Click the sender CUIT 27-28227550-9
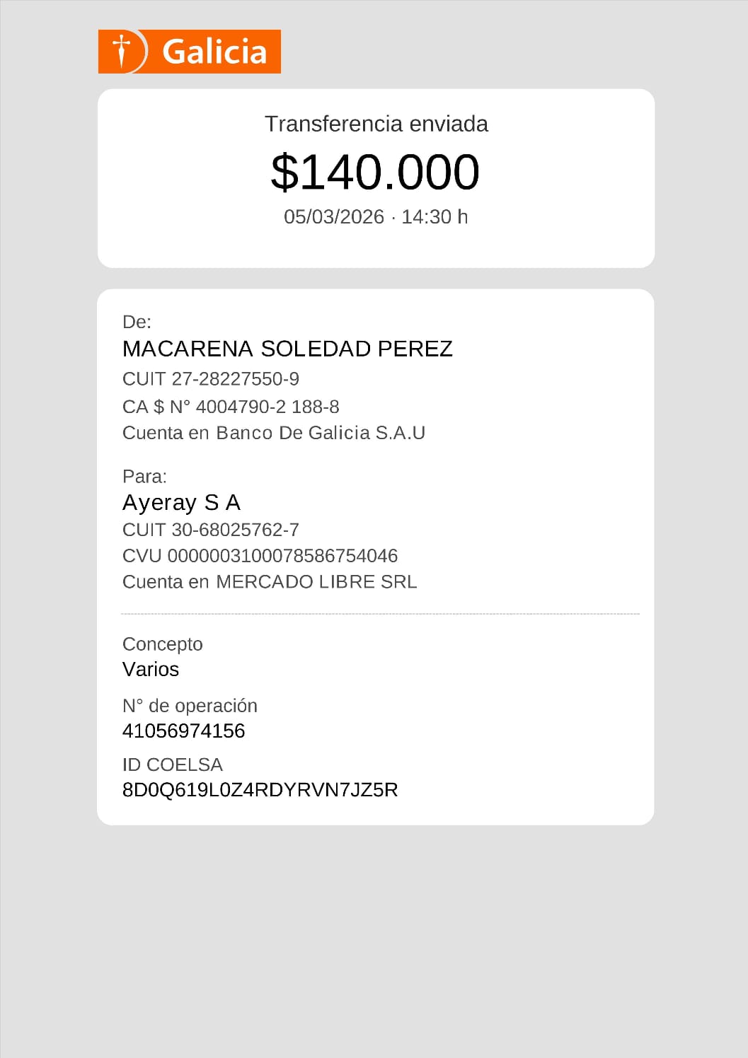This screenshot has width=748, height=1058. 211,379
